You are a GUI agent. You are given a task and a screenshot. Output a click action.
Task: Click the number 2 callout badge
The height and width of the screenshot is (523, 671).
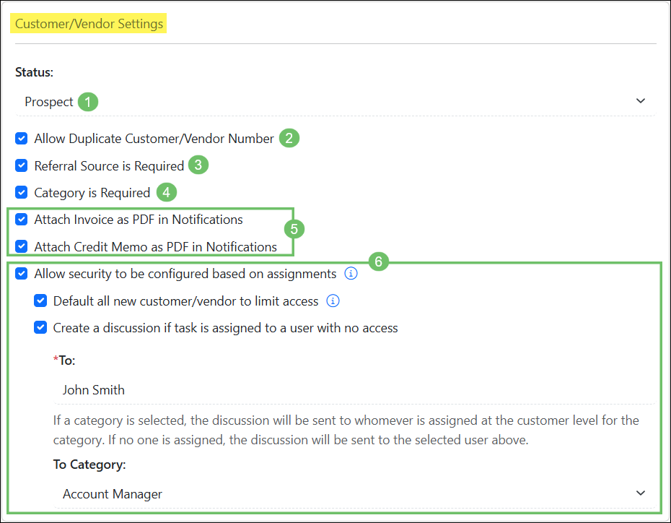click(x=289, y=138)
